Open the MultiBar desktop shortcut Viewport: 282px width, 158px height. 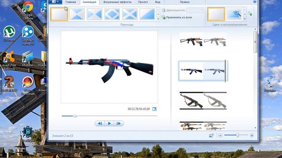(28, 59)
